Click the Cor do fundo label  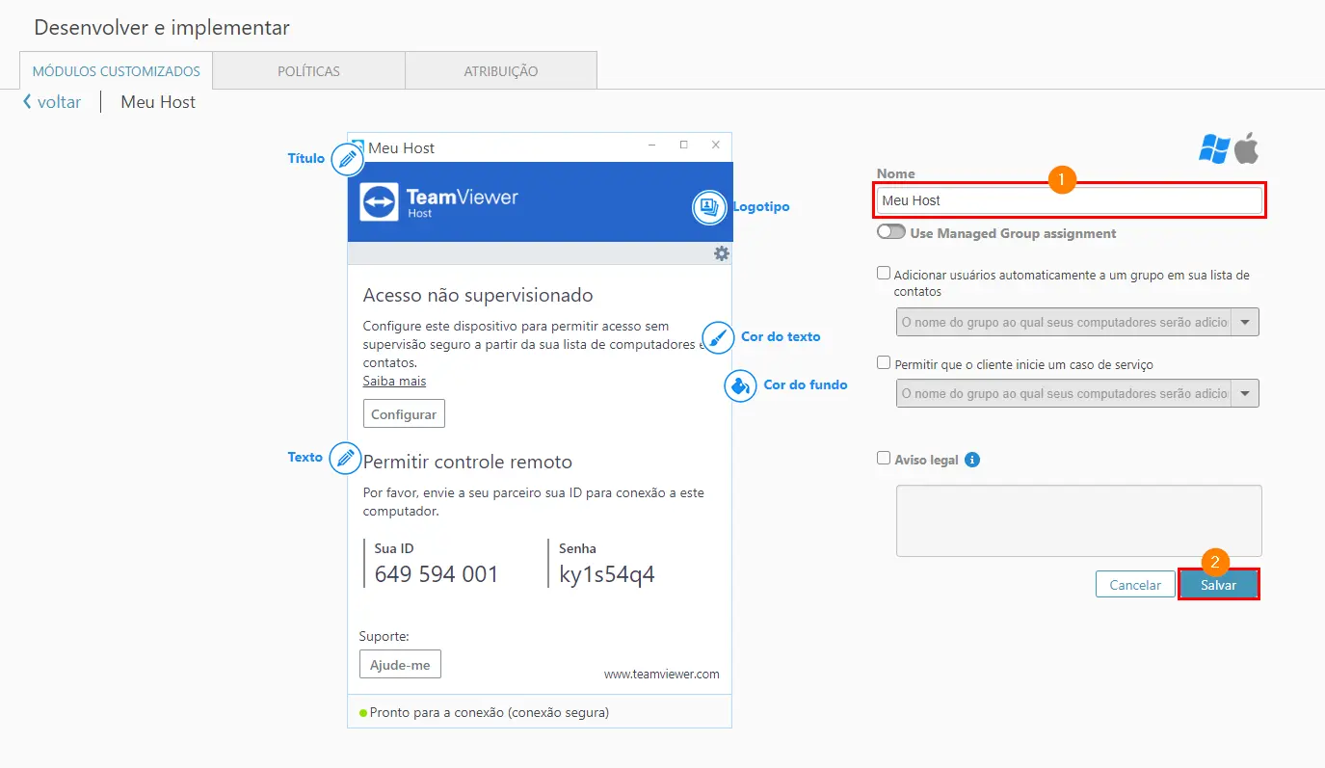[806, 385]
